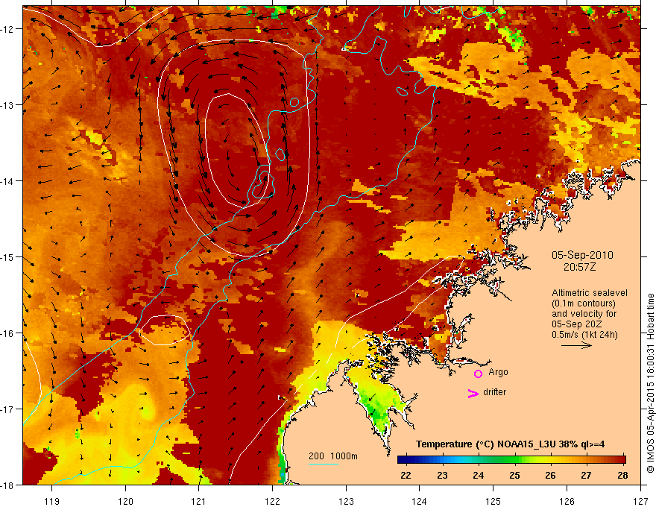The width and height of the screenshot is (656, 507).
Task: Click longitude label 126 on bottom axis
Action: 567,501
